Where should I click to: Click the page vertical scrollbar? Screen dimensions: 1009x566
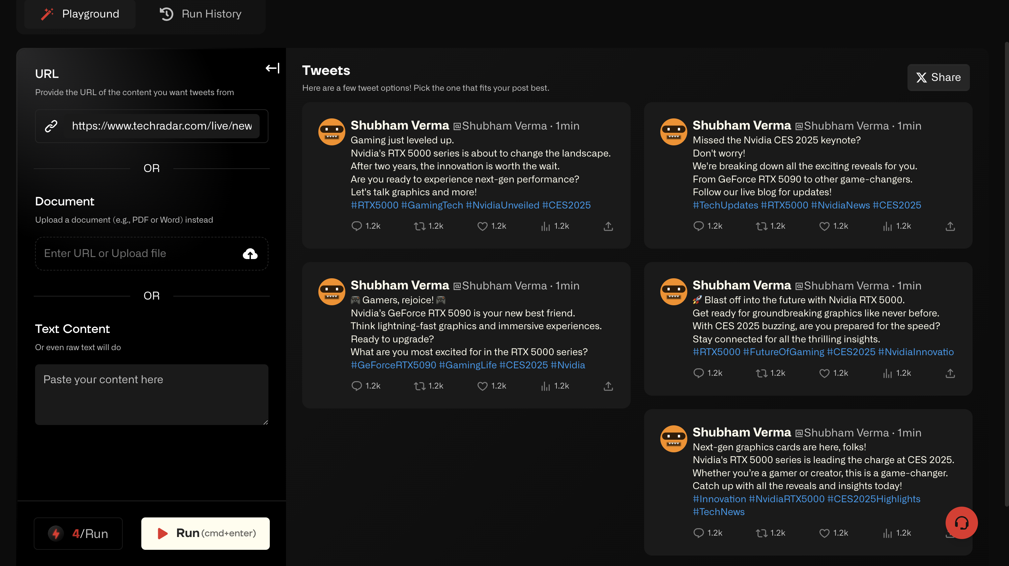click(x=1006, y=274)
